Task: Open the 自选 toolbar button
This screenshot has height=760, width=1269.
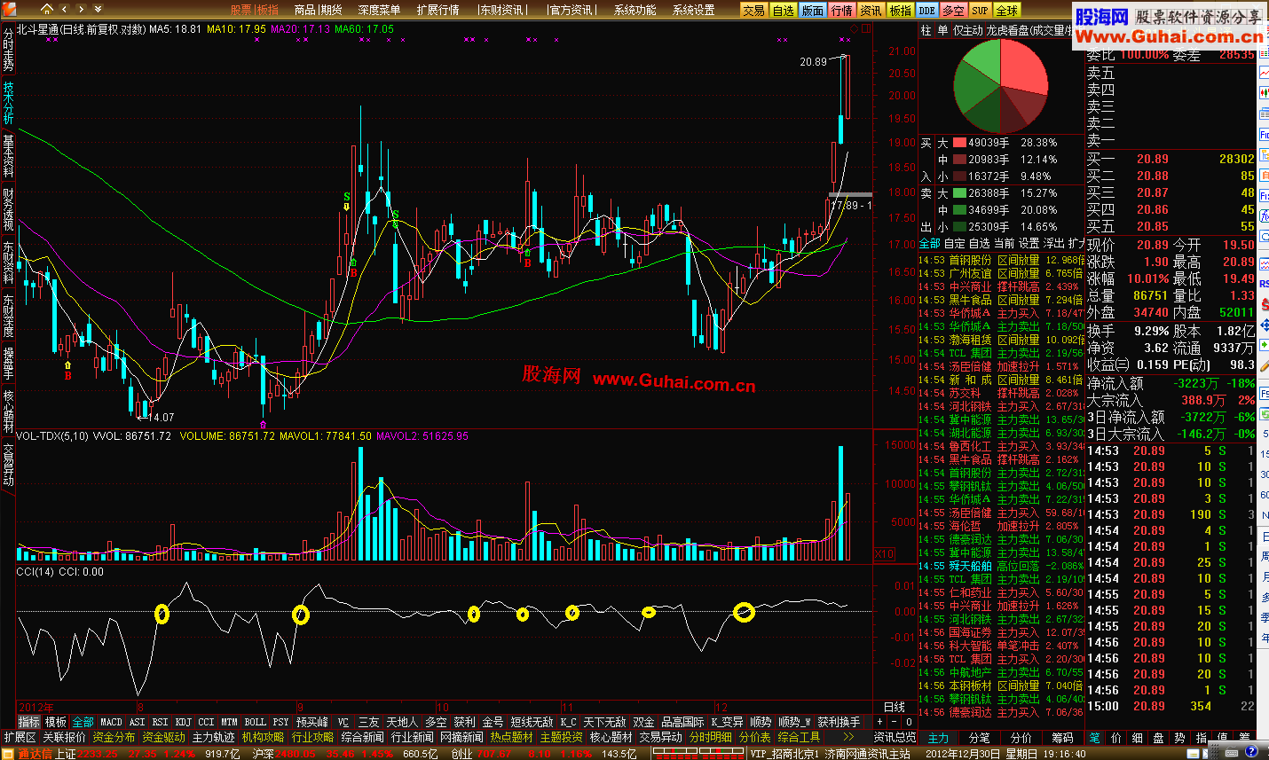Action: 783,10
